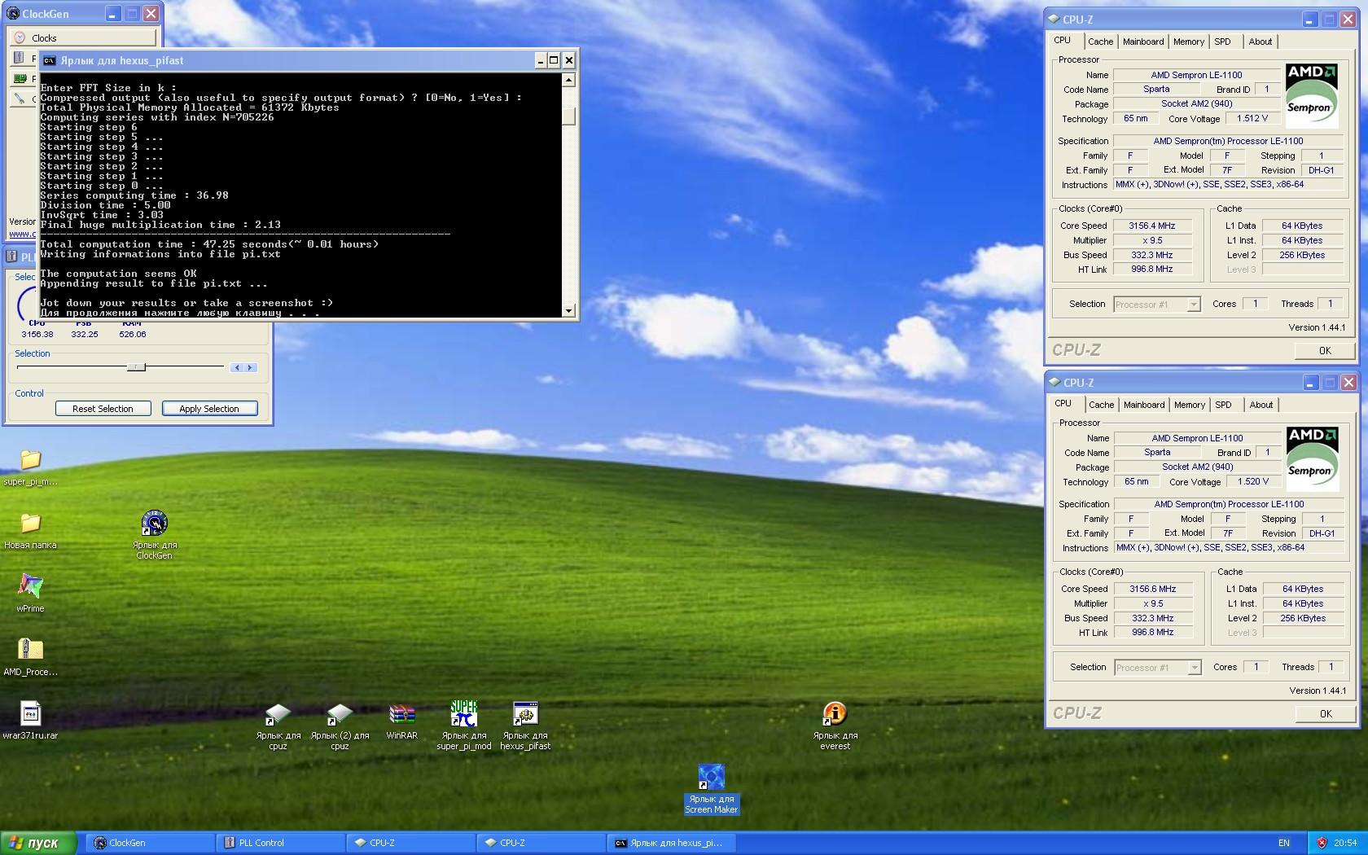Image resolution: width=1368 pixels, height=855 pixels.
Task: Activate second CPU-Z taskbar button
Action: tap(541, 843)
